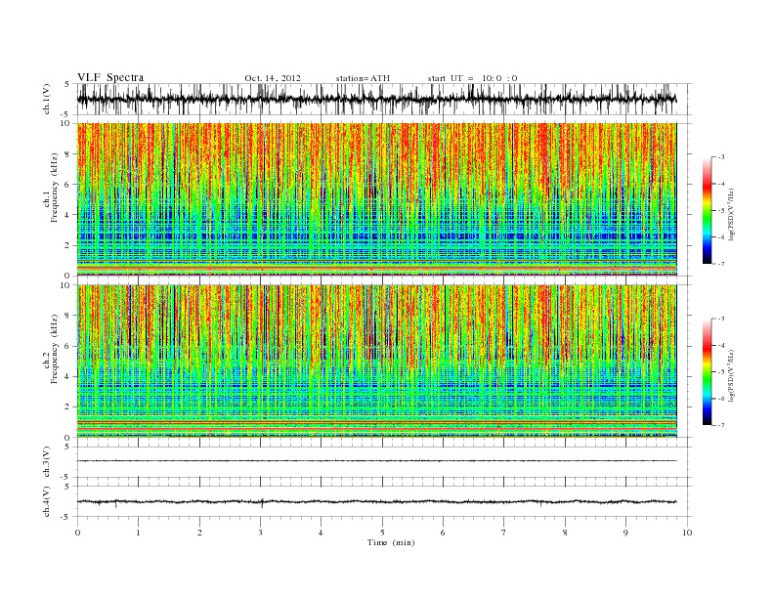Screen dimensions: 774x598
Task: Click the ch.1 color bar "log(PSD)(V²/Hz)" label
Action: click(731, 213)
